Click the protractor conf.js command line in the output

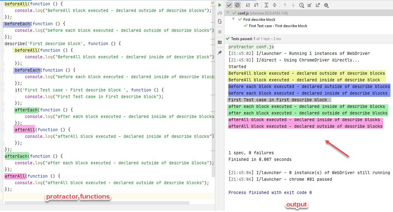click(251, 47)
